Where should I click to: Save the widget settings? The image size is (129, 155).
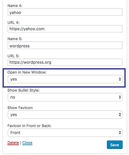115,145
